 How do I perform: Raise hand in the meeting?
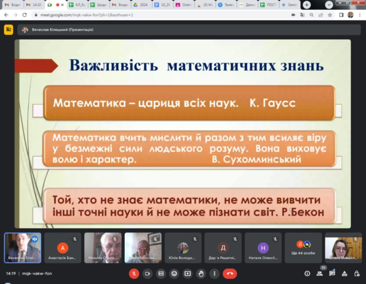click(x=200, y=273)
